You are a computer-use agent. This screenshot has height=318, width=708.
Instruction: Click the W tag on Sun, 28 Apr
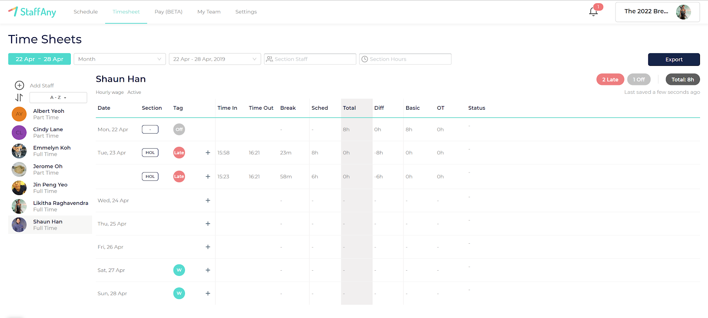(179, 293)
